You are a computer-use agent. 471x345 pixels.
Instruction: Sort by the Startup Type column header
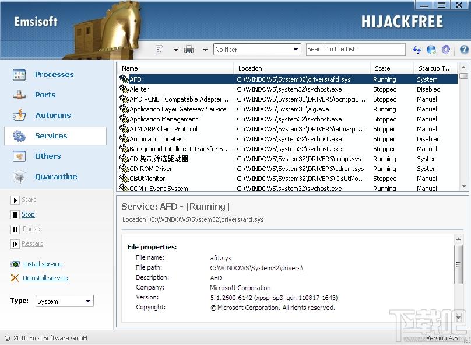click(x=435, y=68)
